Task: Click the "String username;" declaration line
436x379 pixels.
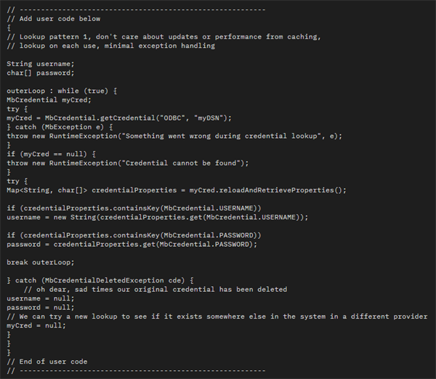Action: coord(37,64)
